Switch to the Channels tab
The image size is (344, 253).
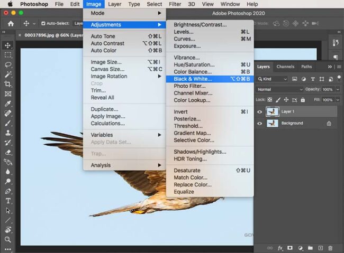coord(285,67)
